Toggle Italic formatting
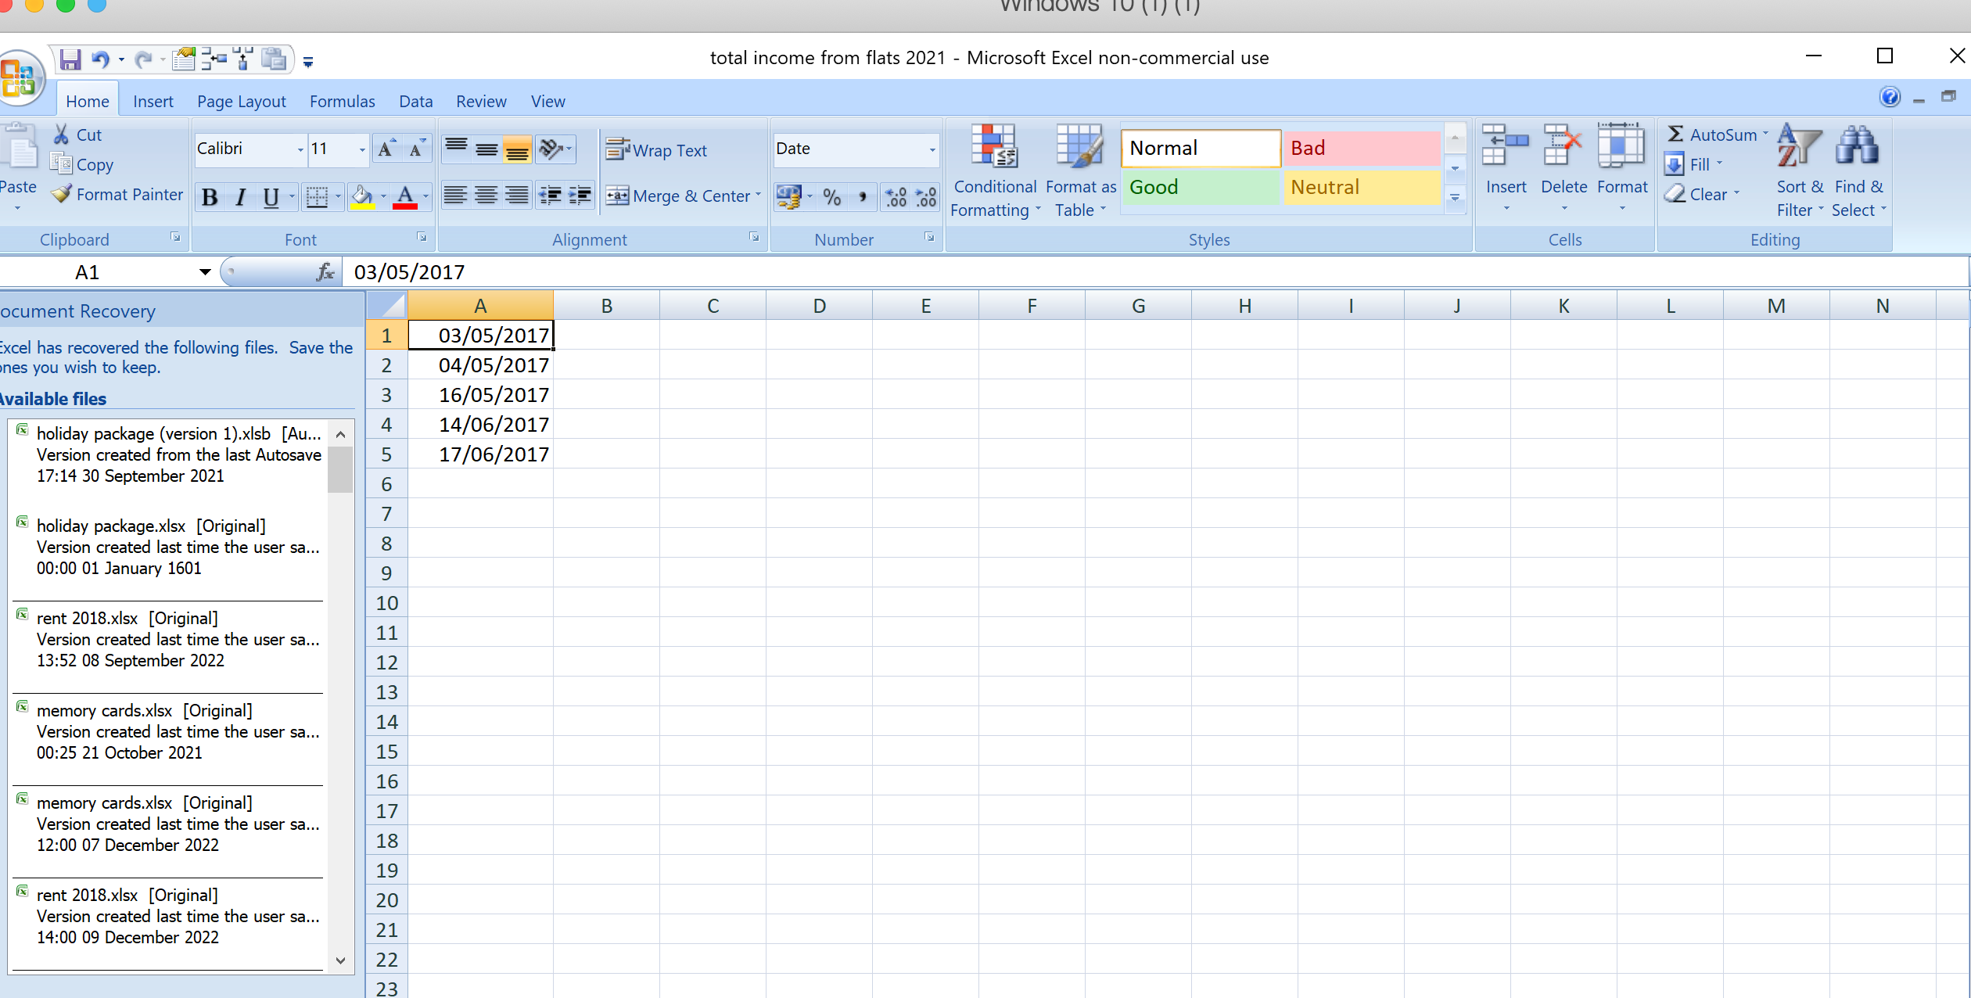 240,197
